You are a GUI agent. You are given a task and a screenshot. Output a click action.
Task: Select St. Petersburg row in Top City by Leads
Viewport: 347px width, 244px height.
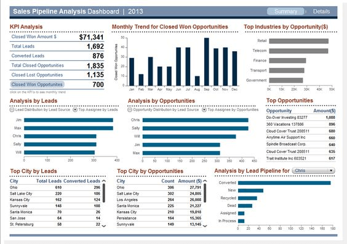[x=55, y=224]
